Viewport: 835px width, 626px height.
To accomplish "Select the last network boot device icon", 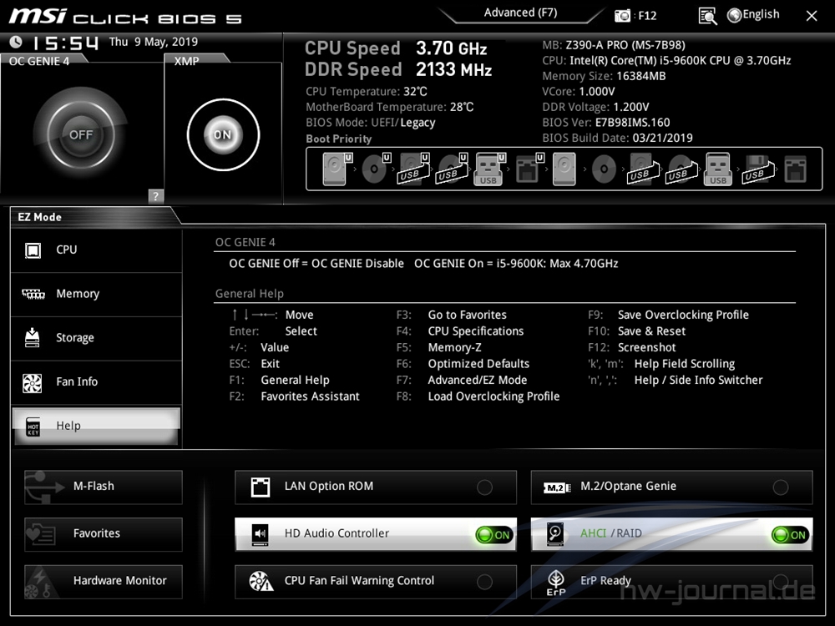I will [x=795, y=169].
